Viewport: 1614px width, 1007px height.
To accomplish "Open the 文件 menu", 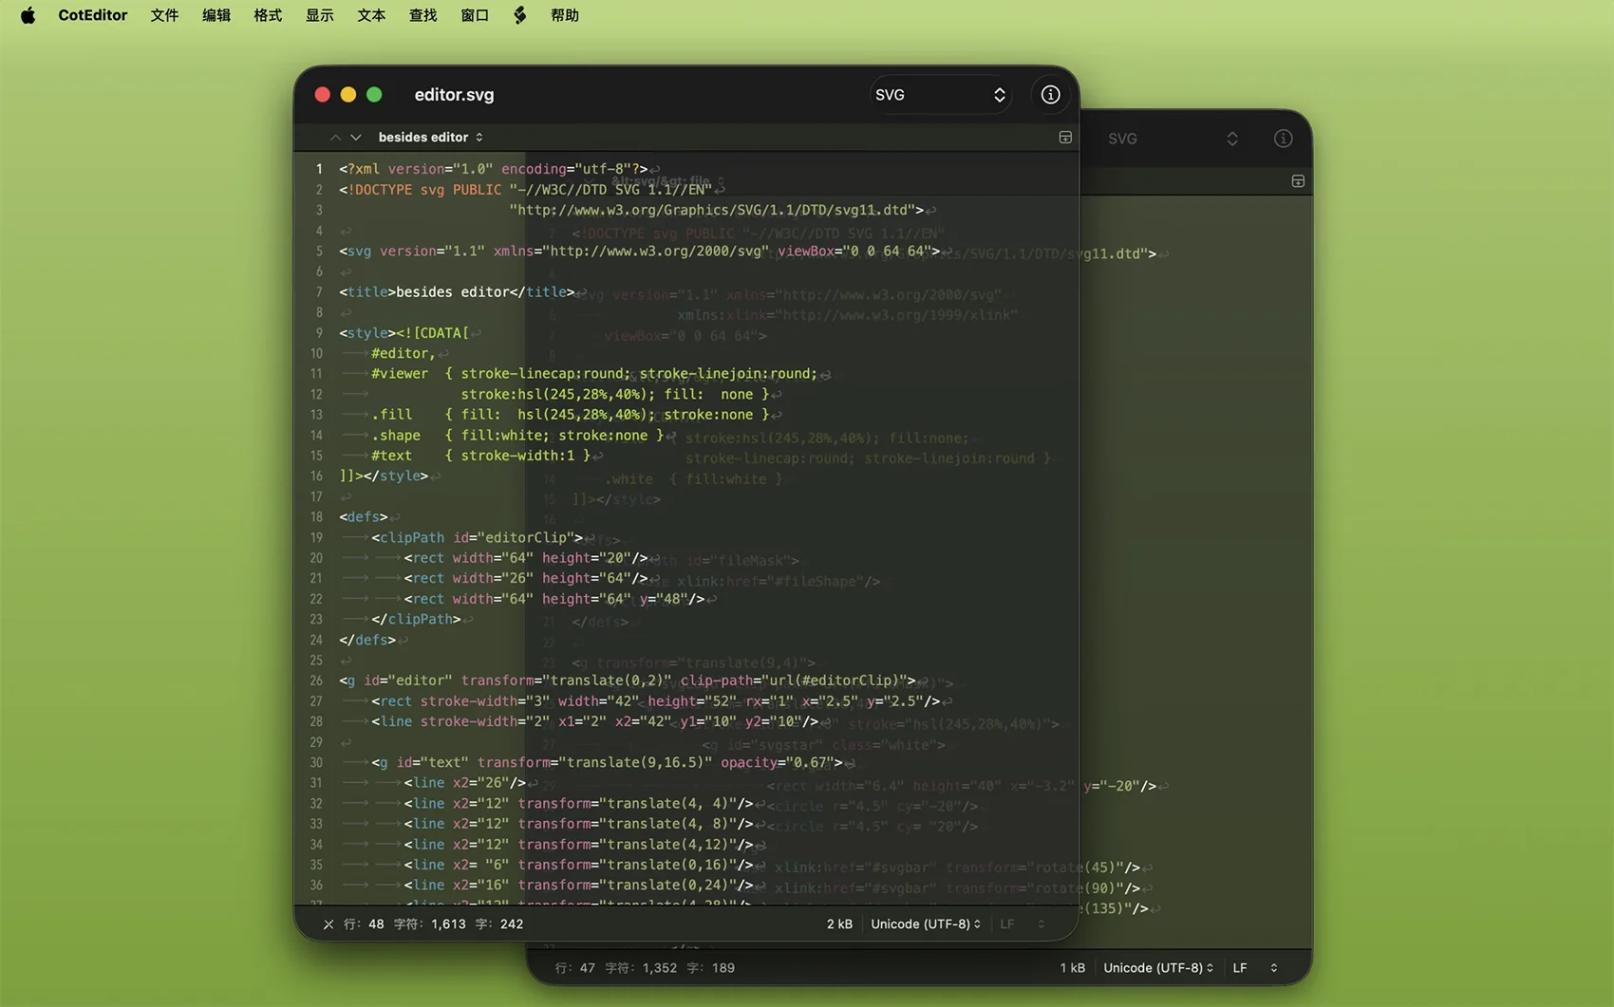I will tap(164, 15).
